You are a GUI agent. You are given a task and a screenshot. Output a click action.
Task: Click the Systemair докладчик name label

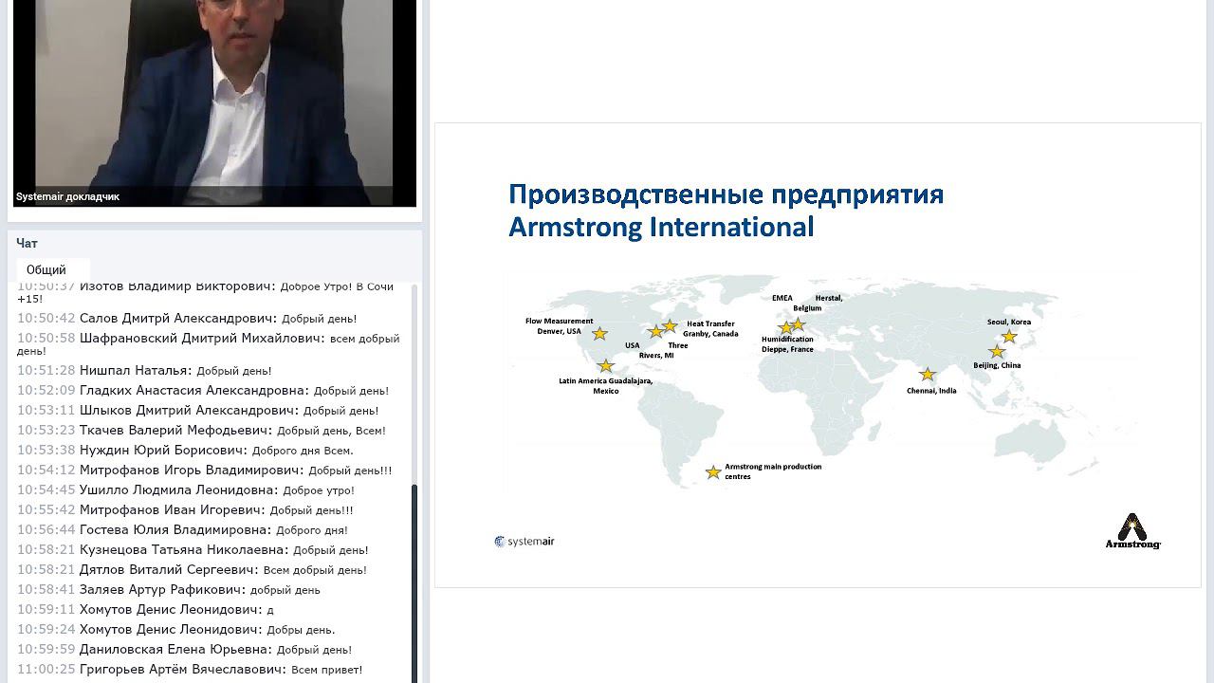click(67, 197)
